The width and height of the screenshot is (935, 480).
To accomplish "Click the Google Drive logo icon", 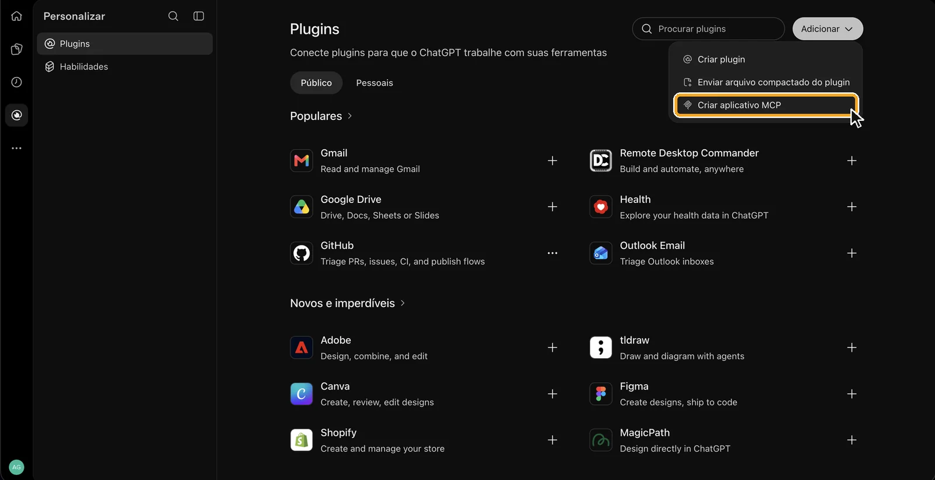I will [x=302, y=206].
